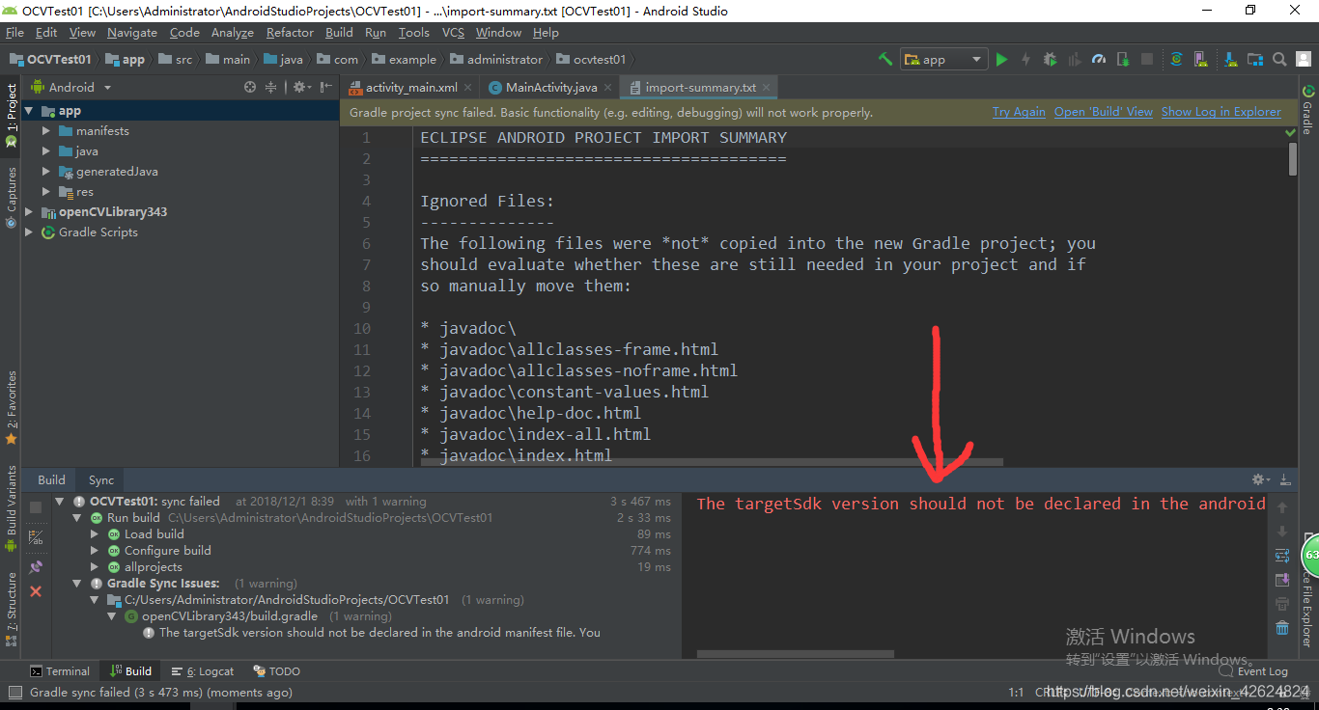1319x710 pixels.
Task: Click the user account avatar icon
Action: coord(1305,59)
